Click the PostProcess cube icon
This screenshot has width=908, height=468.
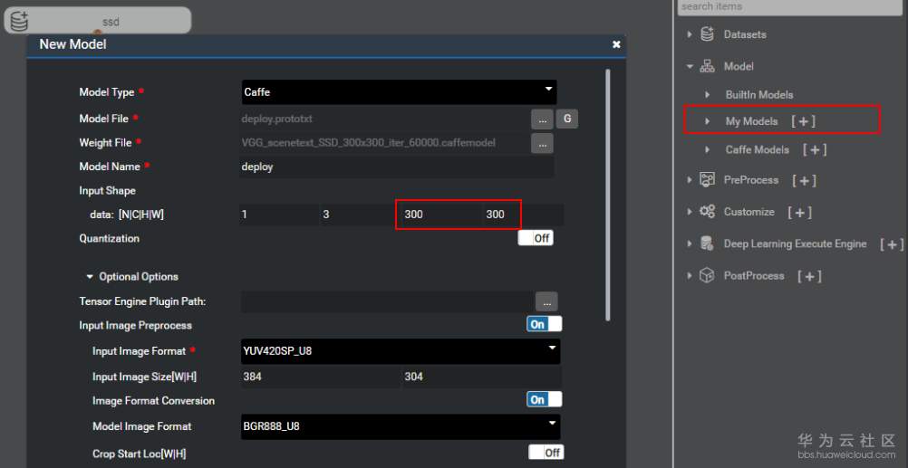pos(707,275)
